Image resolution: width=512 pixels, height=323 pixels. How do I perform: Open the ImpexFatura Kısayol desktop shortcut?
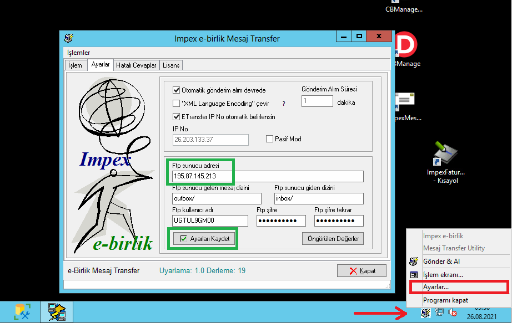[x=446, y=163]
